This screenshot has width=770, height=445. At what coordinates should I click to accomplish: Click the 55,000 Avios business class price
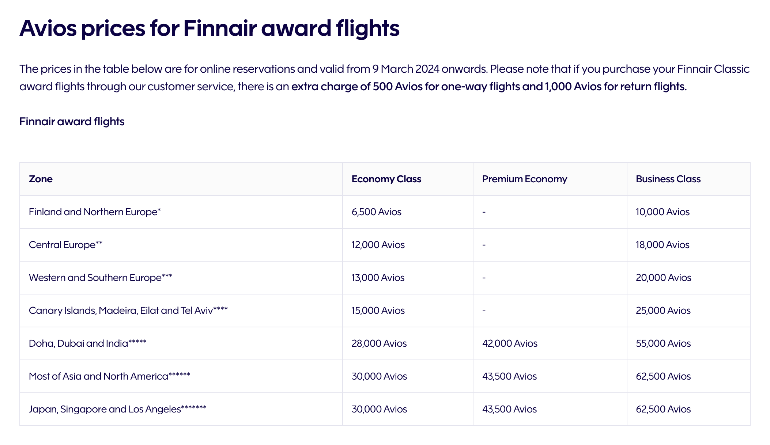(663, 343)
